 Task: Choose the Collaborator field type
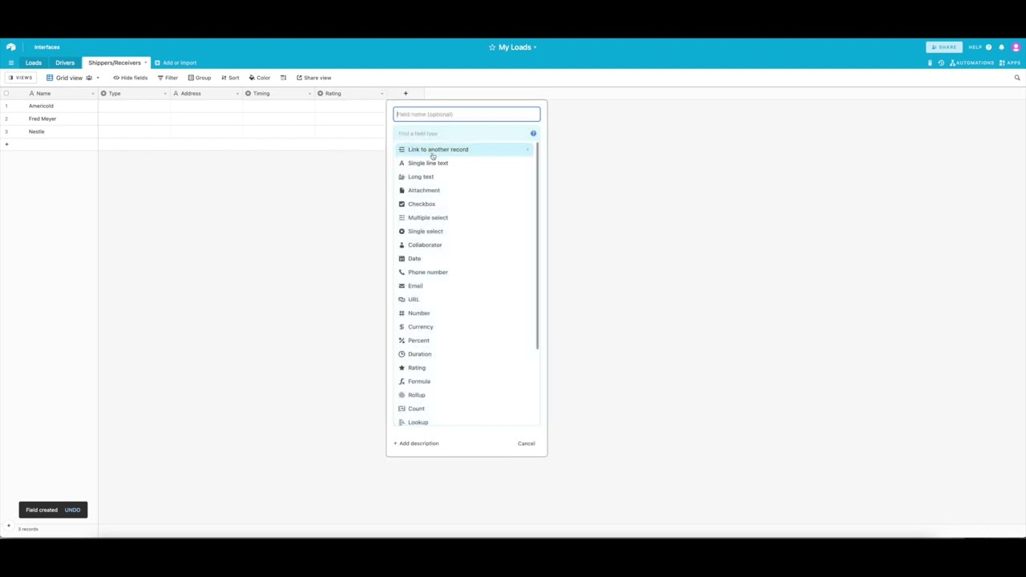(x=463, y=245)
